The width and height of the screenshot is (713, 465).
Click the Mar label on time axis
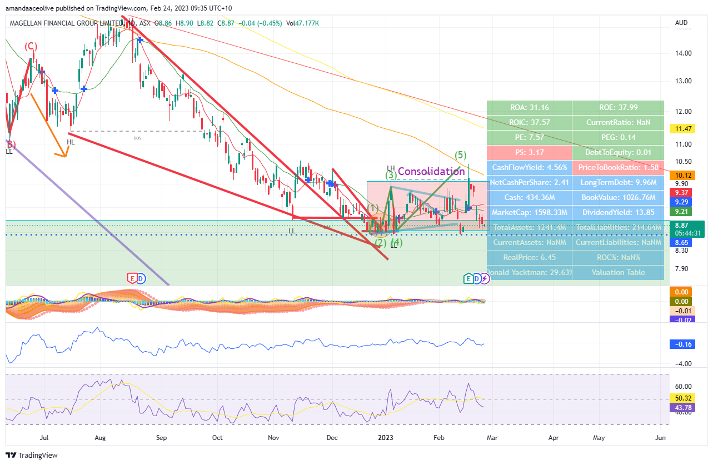click(x=492, y=437)
